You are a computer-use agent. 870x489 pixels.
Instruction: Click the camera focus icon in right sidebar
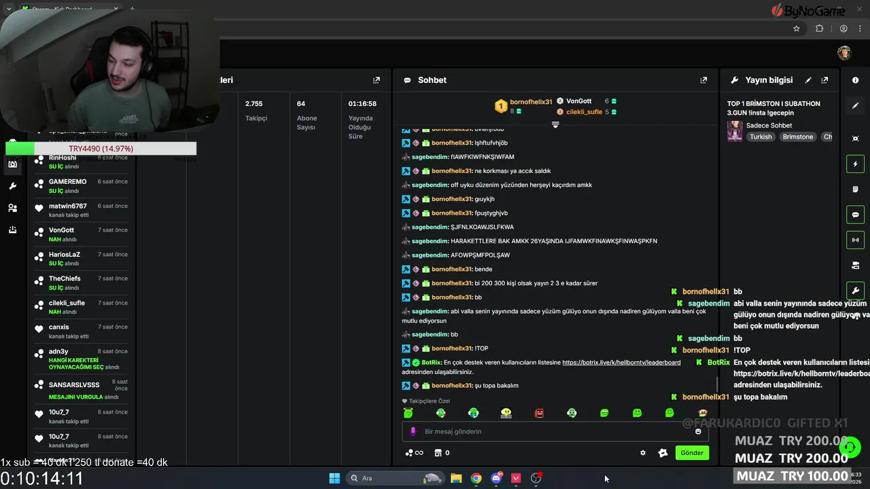tap(855, 139)
